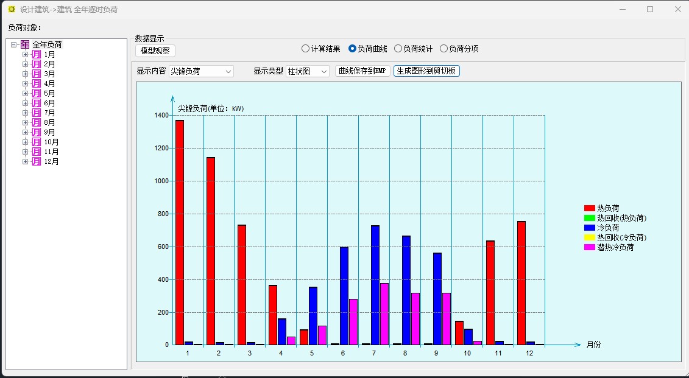Click the December red heating load bar

point(521,283)
